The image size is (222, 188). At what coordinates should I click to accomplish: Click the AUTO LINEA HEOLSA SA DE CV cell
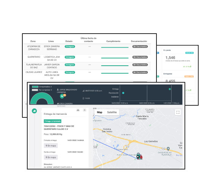tap(52, 75)
